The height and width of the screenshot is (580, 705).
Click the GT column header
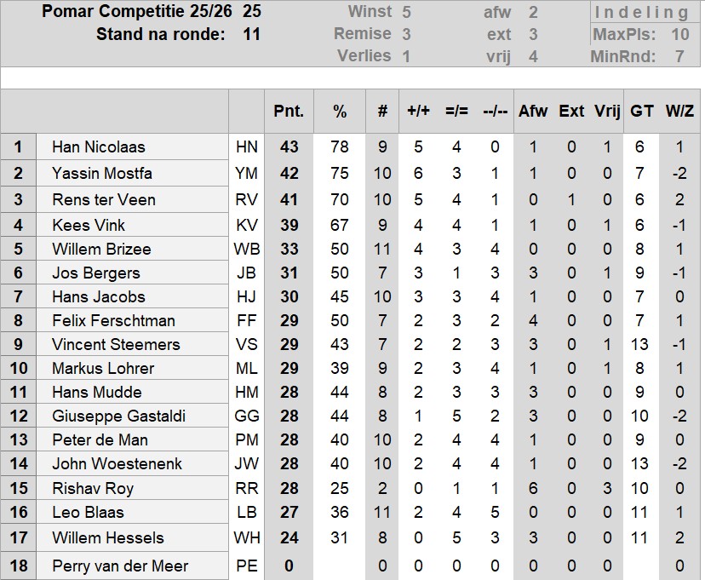coord(642,111)
